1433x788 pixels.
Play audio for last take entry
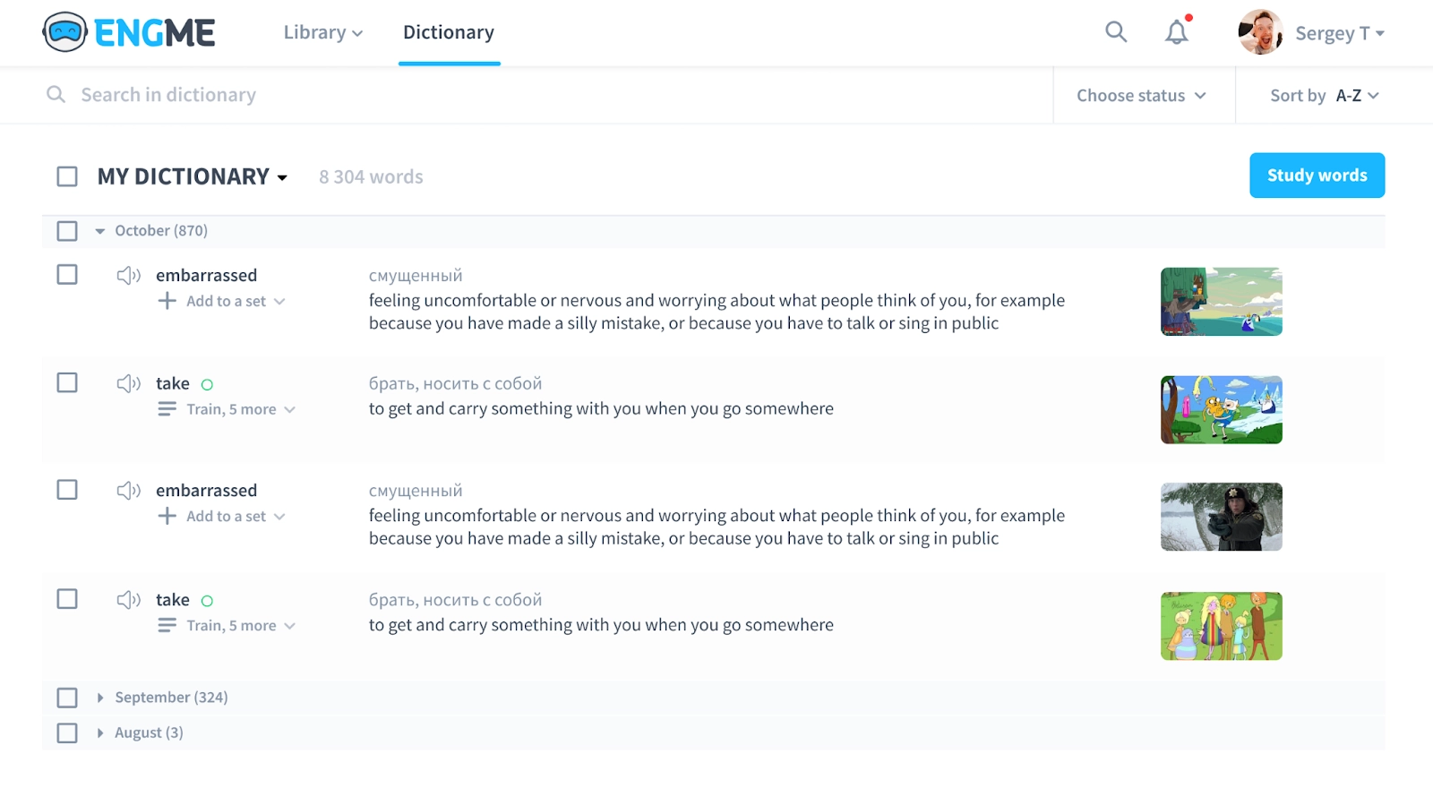pyautogui.click(x=128, y=599)
